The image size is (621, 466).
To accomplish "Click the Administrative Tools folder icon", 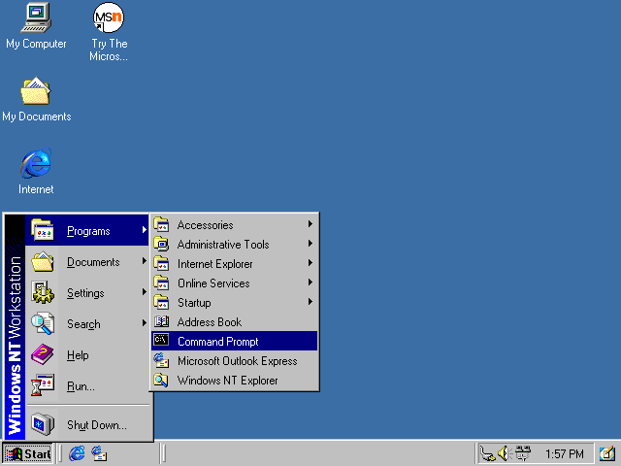I will pos(161,244).
